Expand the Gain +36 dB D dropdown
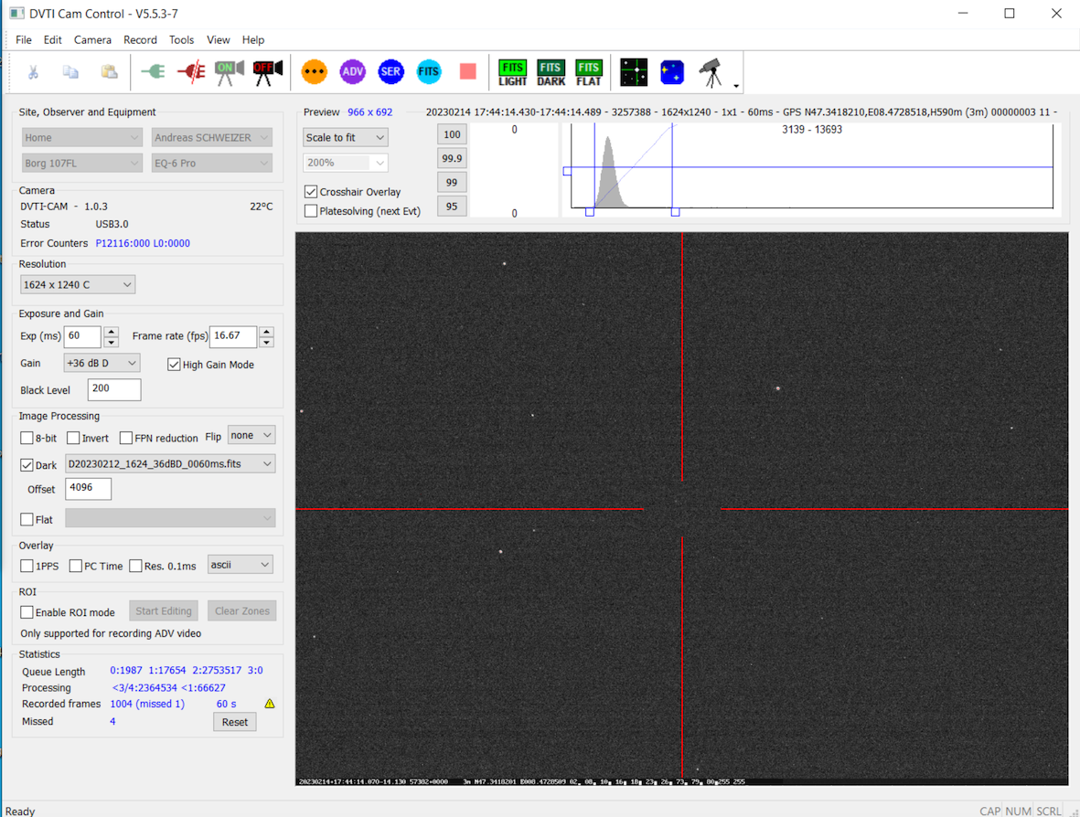Viewport: 1080px width, 817px height. [102, 363]
